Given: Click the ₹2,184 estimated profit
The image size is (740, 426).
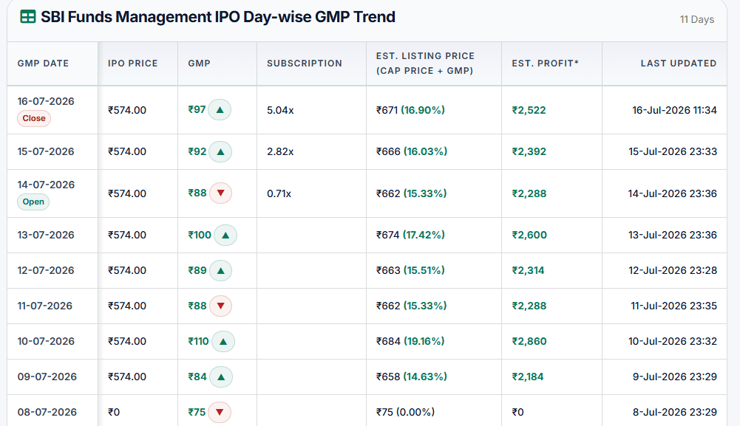Looking at the screenshot, I should pos(528,377).
